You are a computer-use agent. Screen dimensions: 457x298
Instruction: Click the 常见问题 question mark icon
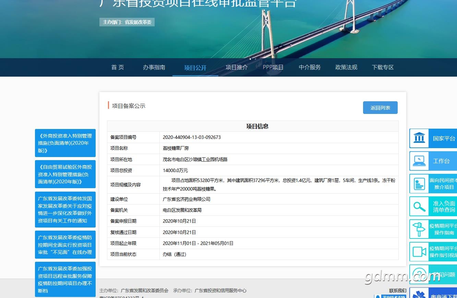pyautogui.click(x=419, y=274)
